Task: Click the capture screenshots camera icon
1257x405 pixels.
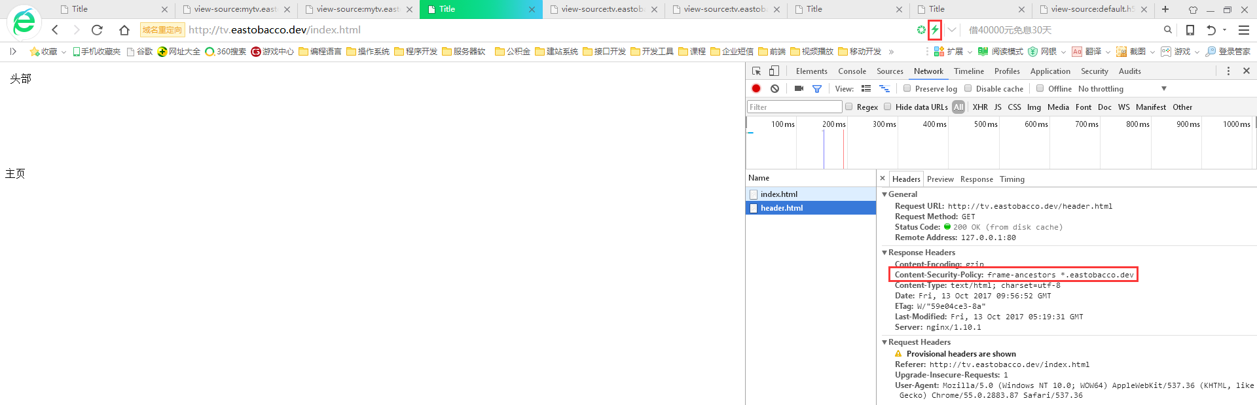Action: [799, 88]
